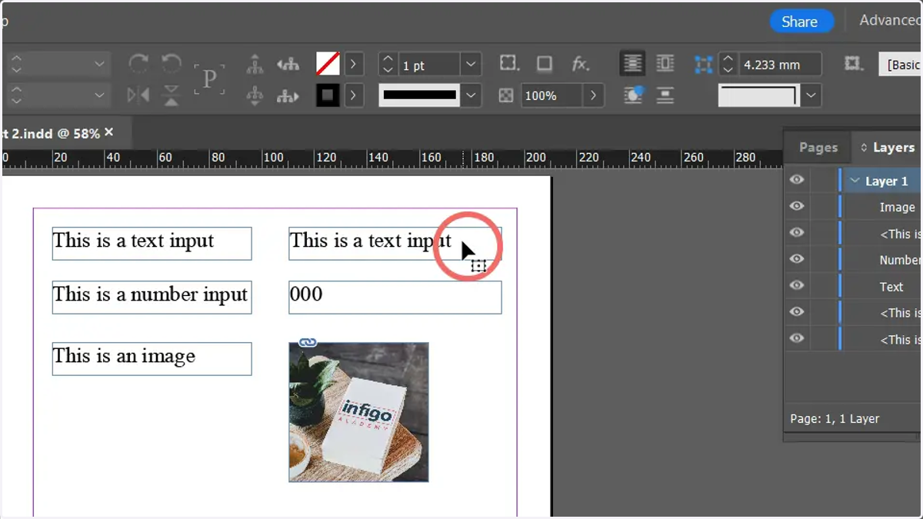The height and width of the screenshot is (519, 923).
Task: Open the upper-left toolbar dropdown arrow
Action: [x=99, y=65]
